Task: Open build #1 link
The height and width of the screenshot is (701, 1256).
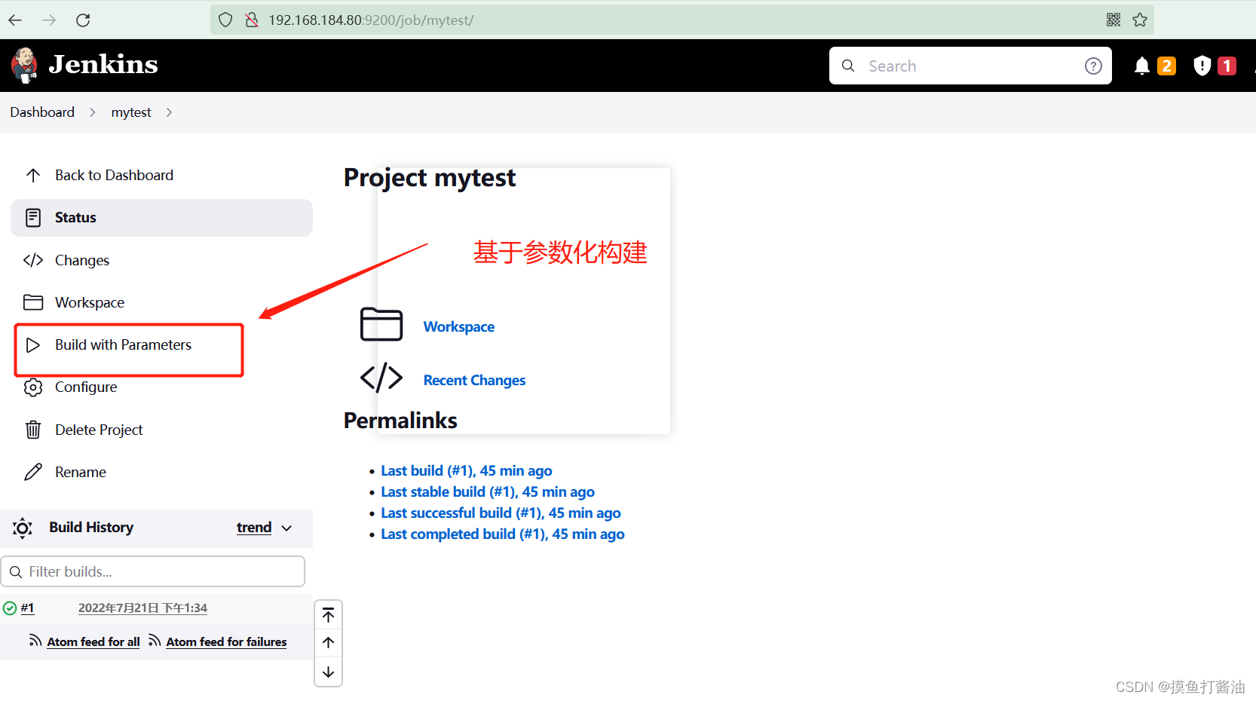Action: (x=27, y=608)
